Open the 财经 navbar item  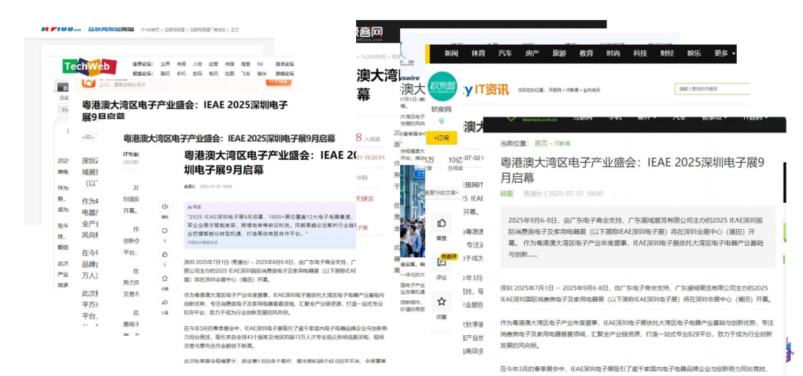(x=667, y=54)
